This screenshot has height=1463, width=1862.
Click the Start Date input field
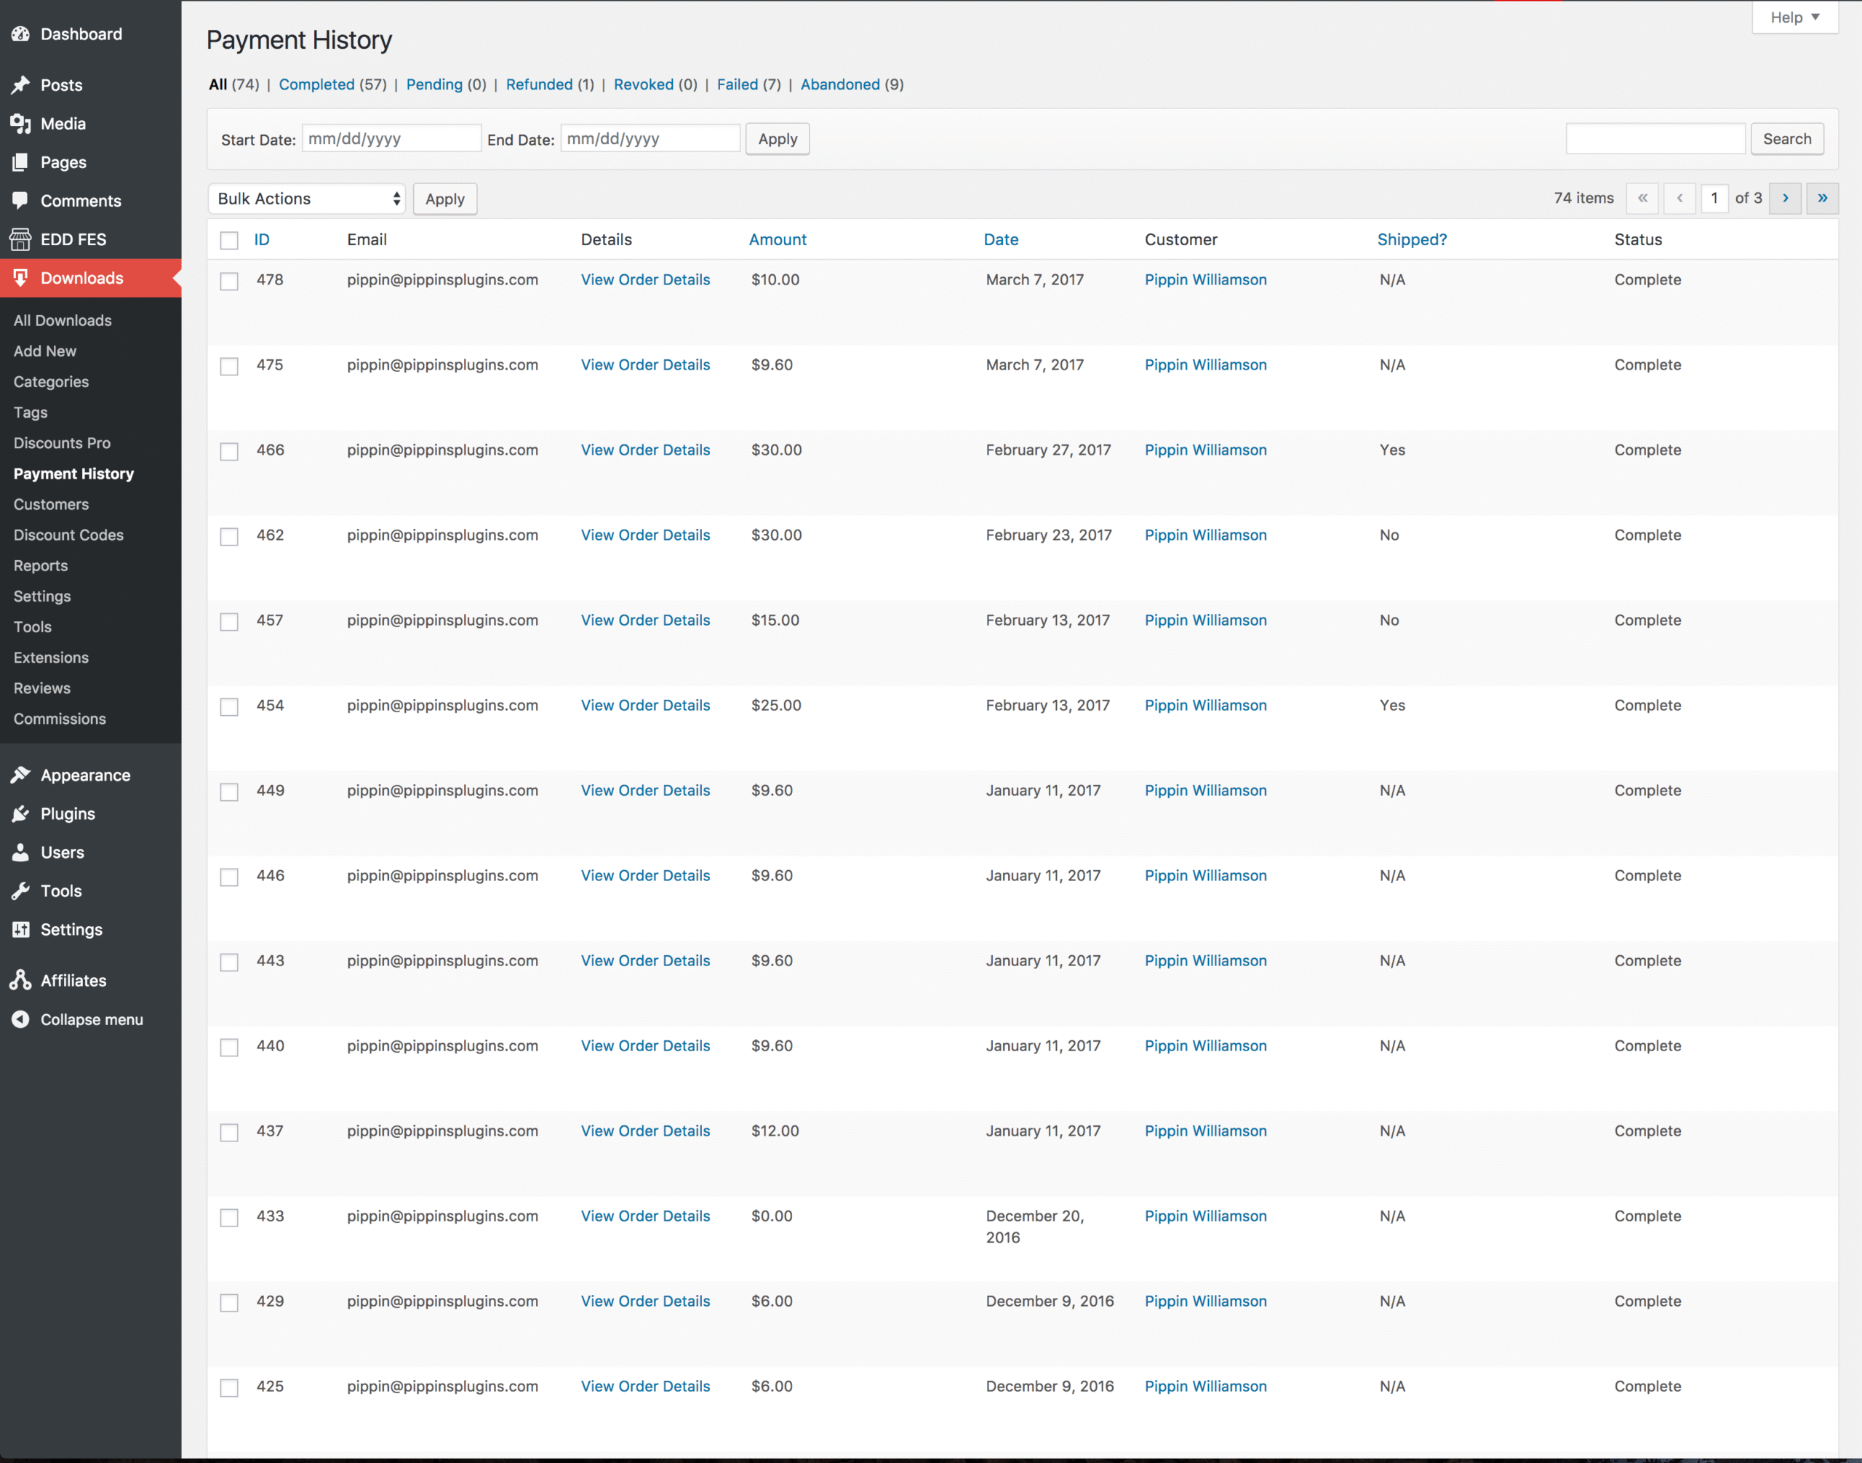click(x=391, y=139)
